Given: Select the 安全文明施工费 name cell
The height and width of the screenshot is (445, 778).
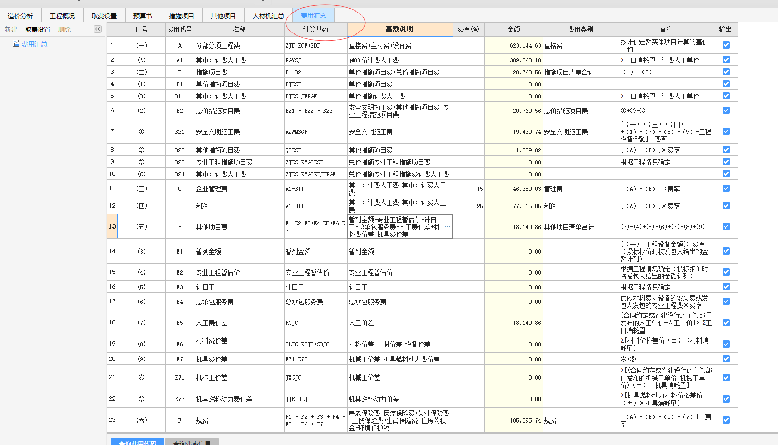Looking at the screenshot, I should (239, 132).
